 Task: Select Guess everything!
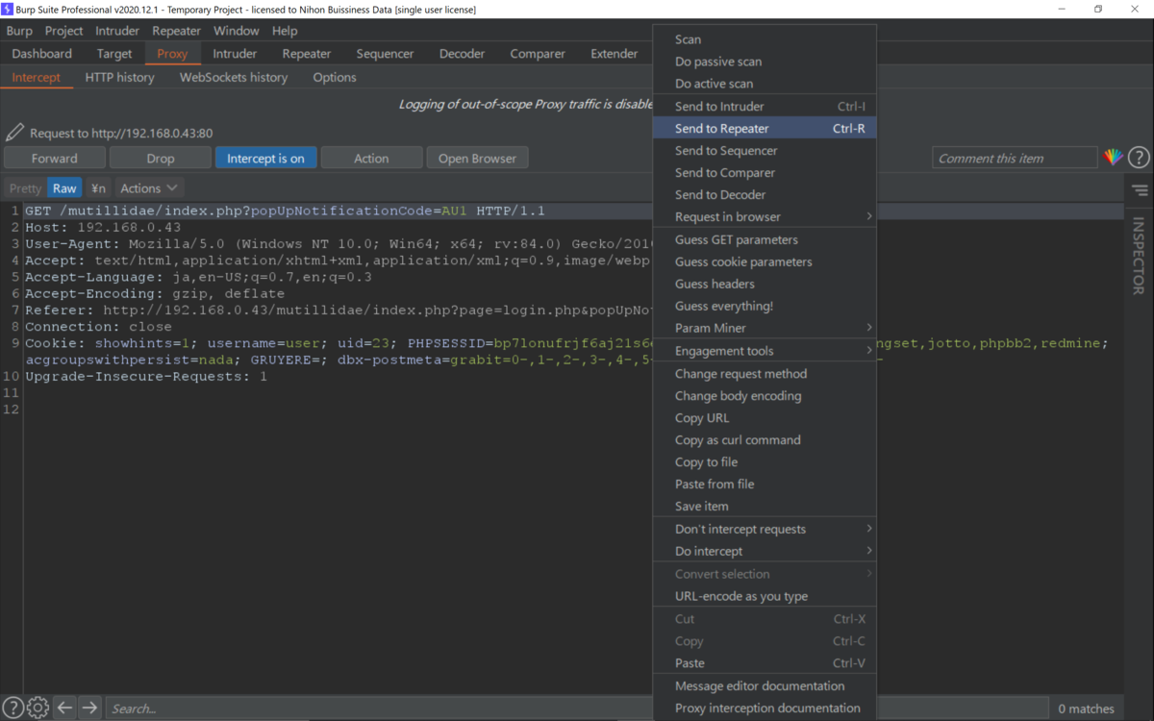pos(765,306)
